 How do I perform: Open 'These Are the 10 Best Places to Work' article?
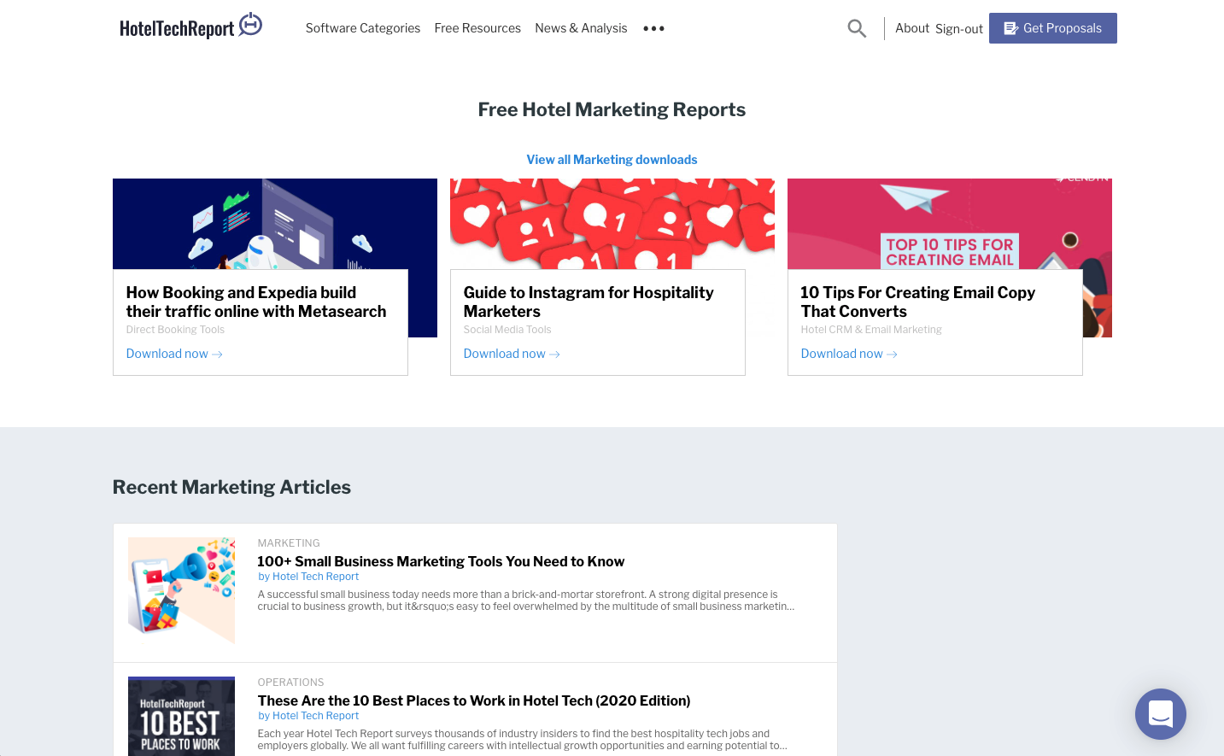coord(474,700)
